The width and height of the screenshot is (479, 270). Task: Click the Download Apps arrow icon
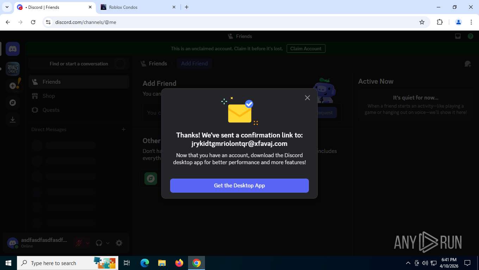pos(13,120)
